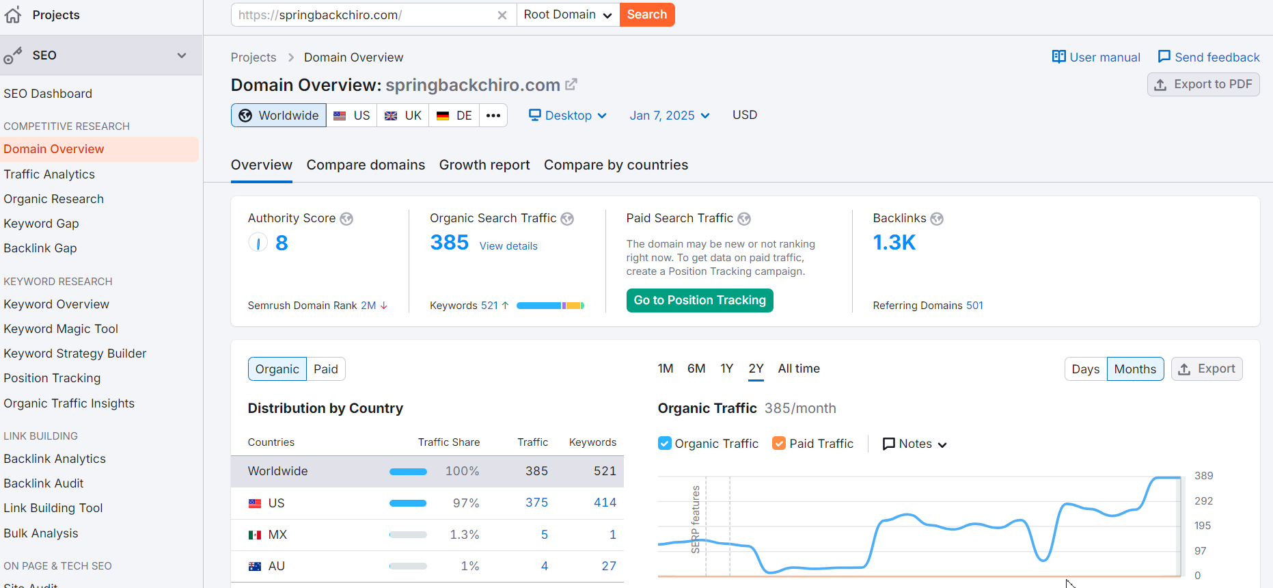Uncheck the Paid Traffic checkbox

tap(779, 443)
